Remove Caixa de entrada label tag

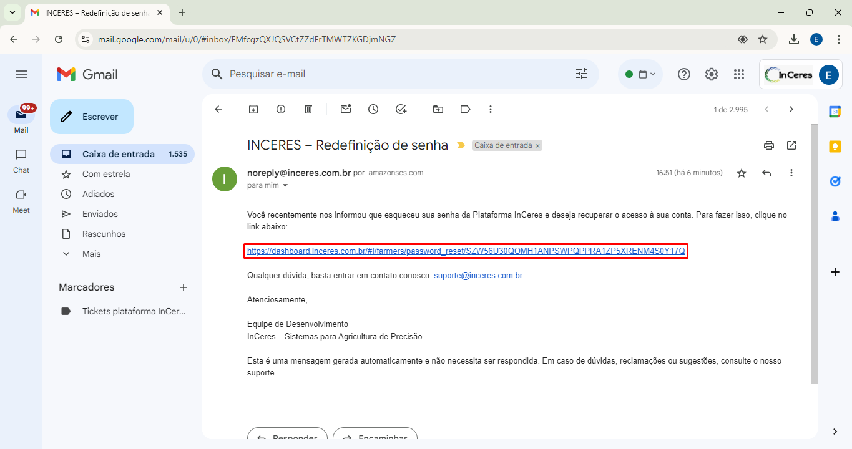point(537,145)
